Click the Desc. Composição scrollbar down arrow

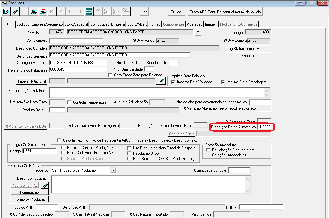tap(247, 191)
